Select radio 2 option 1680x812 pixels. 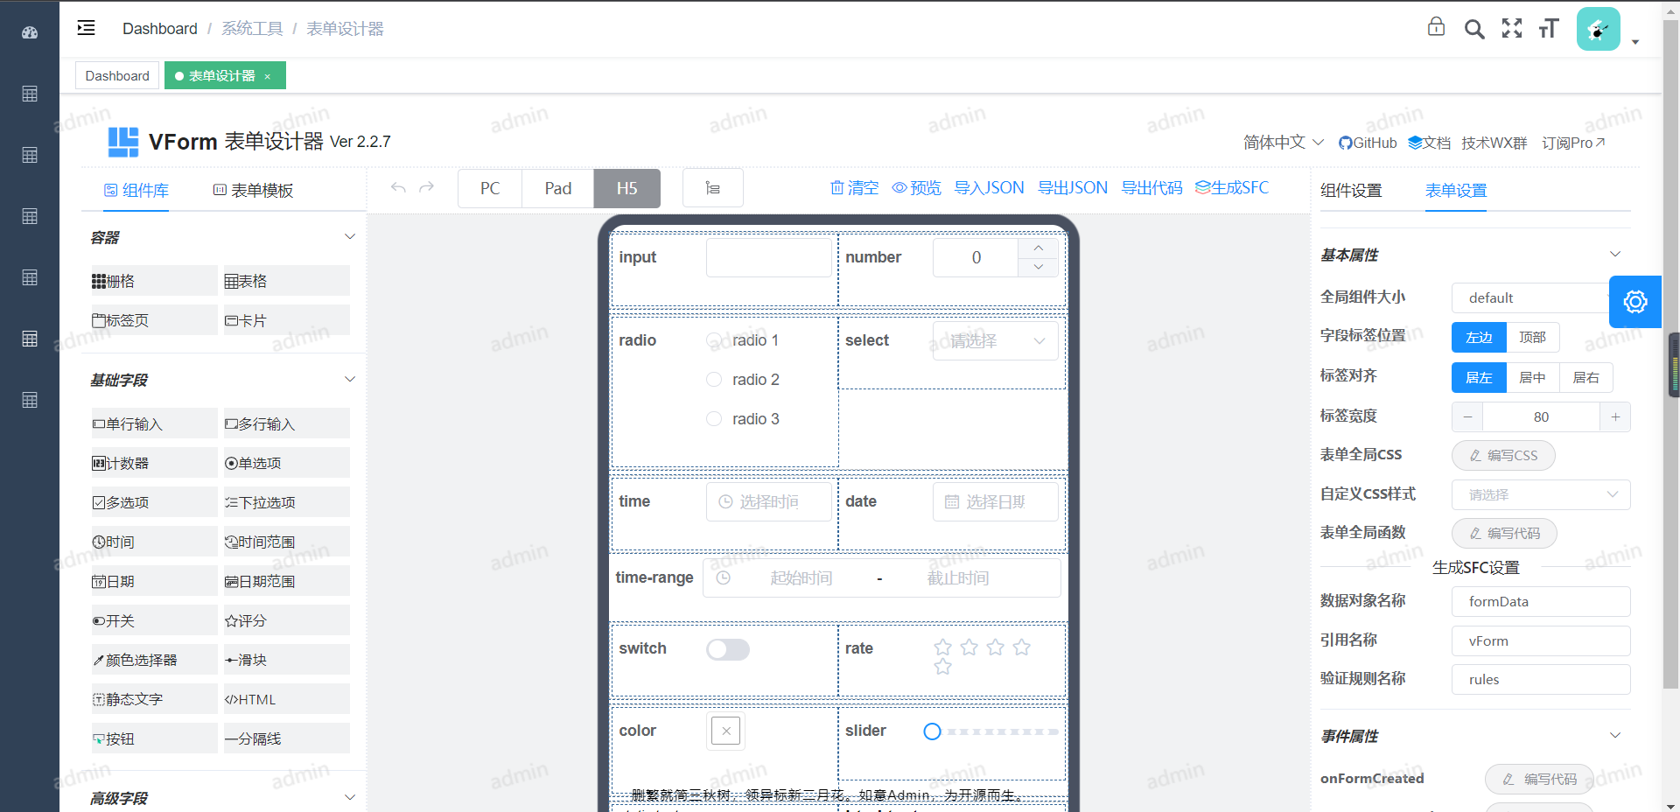pyautogui.click(x=714, y=380)
